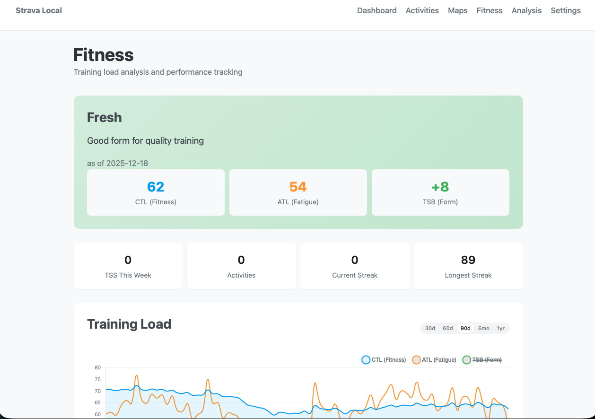Re-enable the struck-through TSB (Form) chart series

coord(466,359)
